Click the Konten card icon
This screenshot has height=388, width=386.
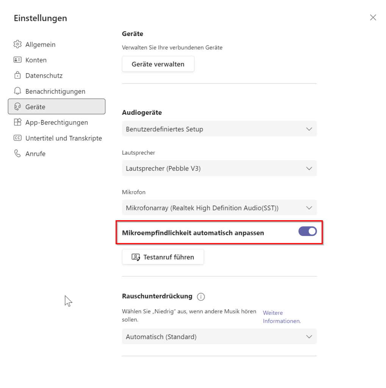click(17, 60)
